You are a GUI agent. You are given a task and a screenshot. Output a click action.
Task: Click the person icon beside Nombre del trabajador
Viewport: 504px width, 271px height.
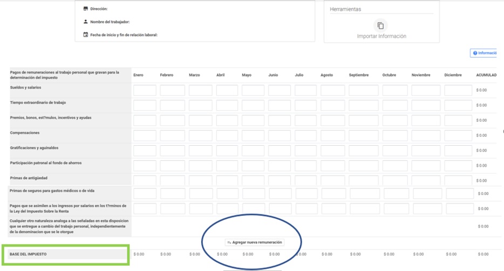(x=85, y=22)
